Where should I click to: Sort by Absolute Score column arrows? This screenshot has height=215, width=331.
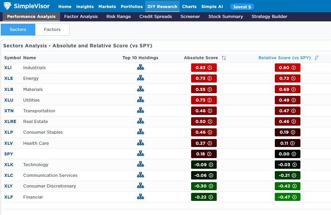(224, 58)
